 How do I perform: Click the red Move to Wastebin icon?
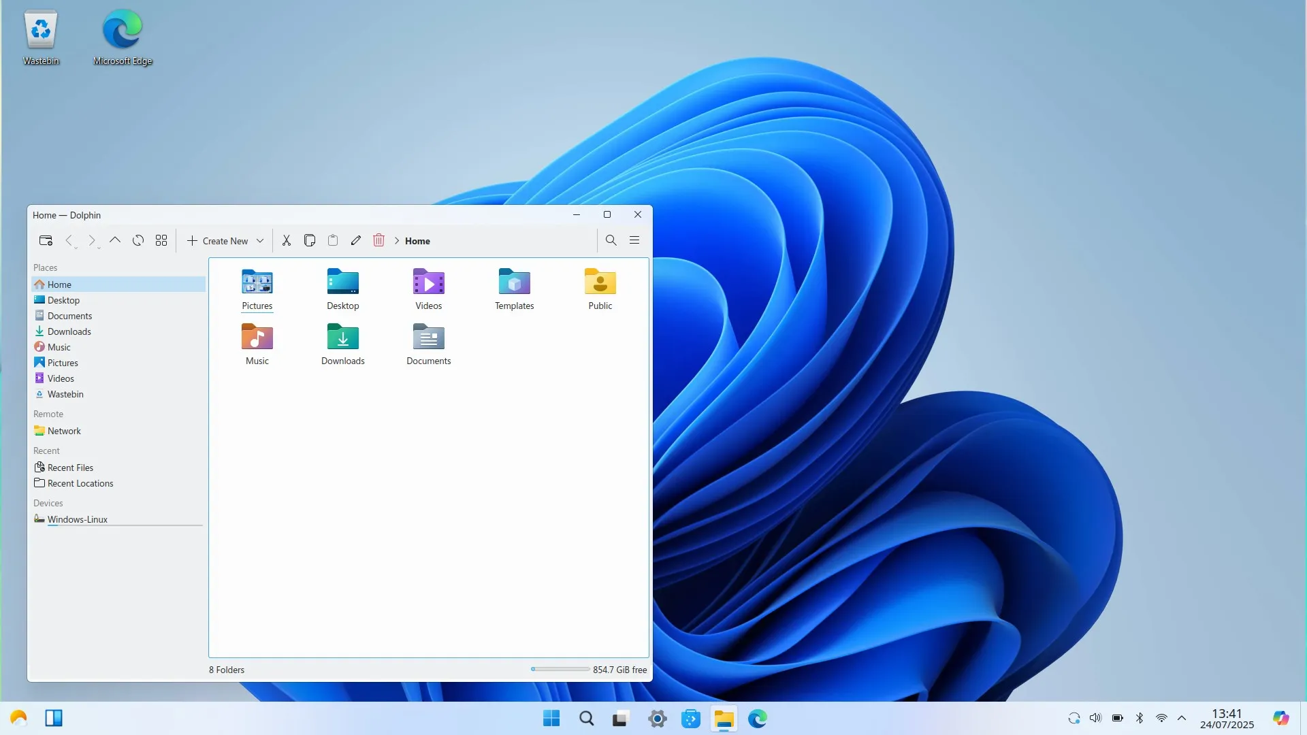(379, 241)
